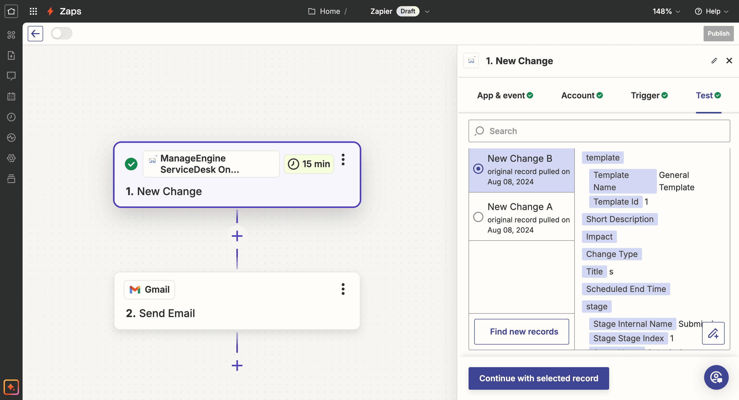
Task: Expand the Help menu
Action: [x=712, y=12]
